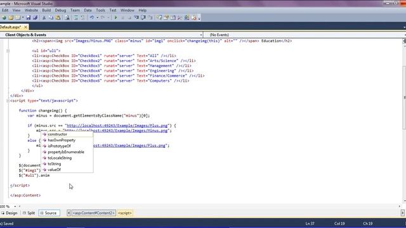The width and height of the screenshot is (406, 228).
Task: Collapse the ul id="ul1" outline region
Action: point(8,51)
